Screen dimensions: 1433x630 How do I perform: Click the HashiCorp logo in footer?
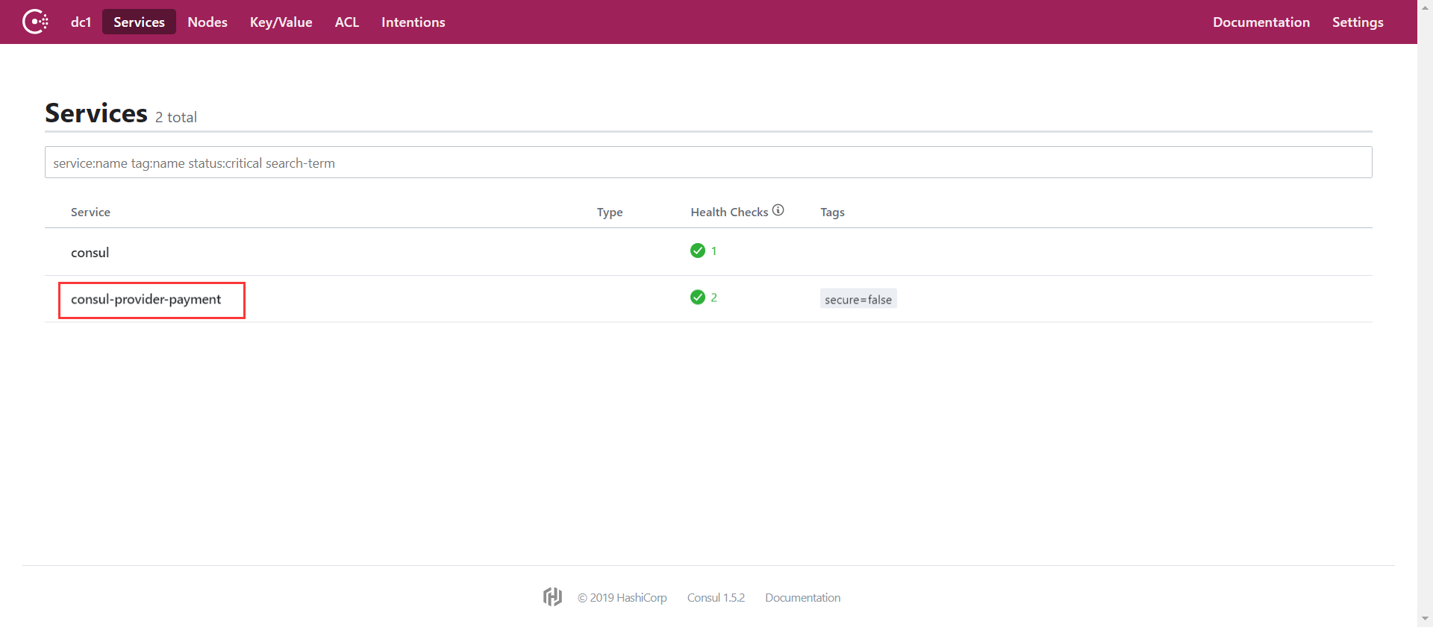tap(552, 596)
